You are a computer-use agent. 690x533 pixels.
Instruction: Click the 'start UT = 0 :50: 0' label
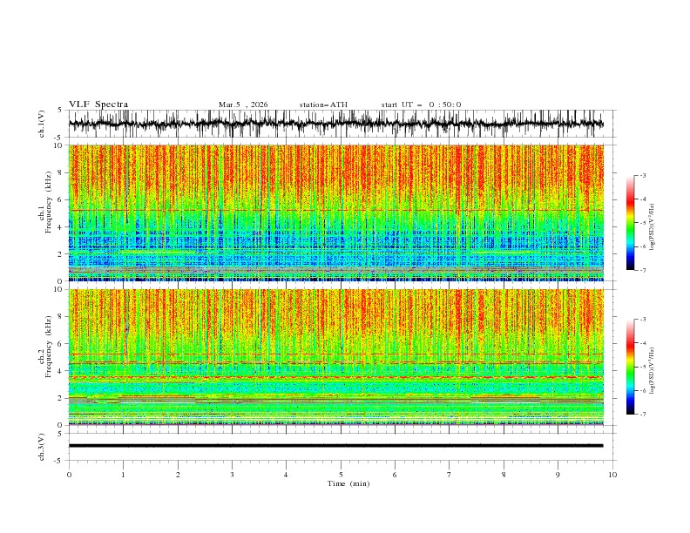(421, 105)
